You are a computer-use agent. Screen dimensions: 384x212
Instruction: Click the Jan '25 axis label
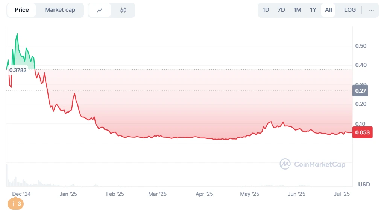click(x=68, y=194)
